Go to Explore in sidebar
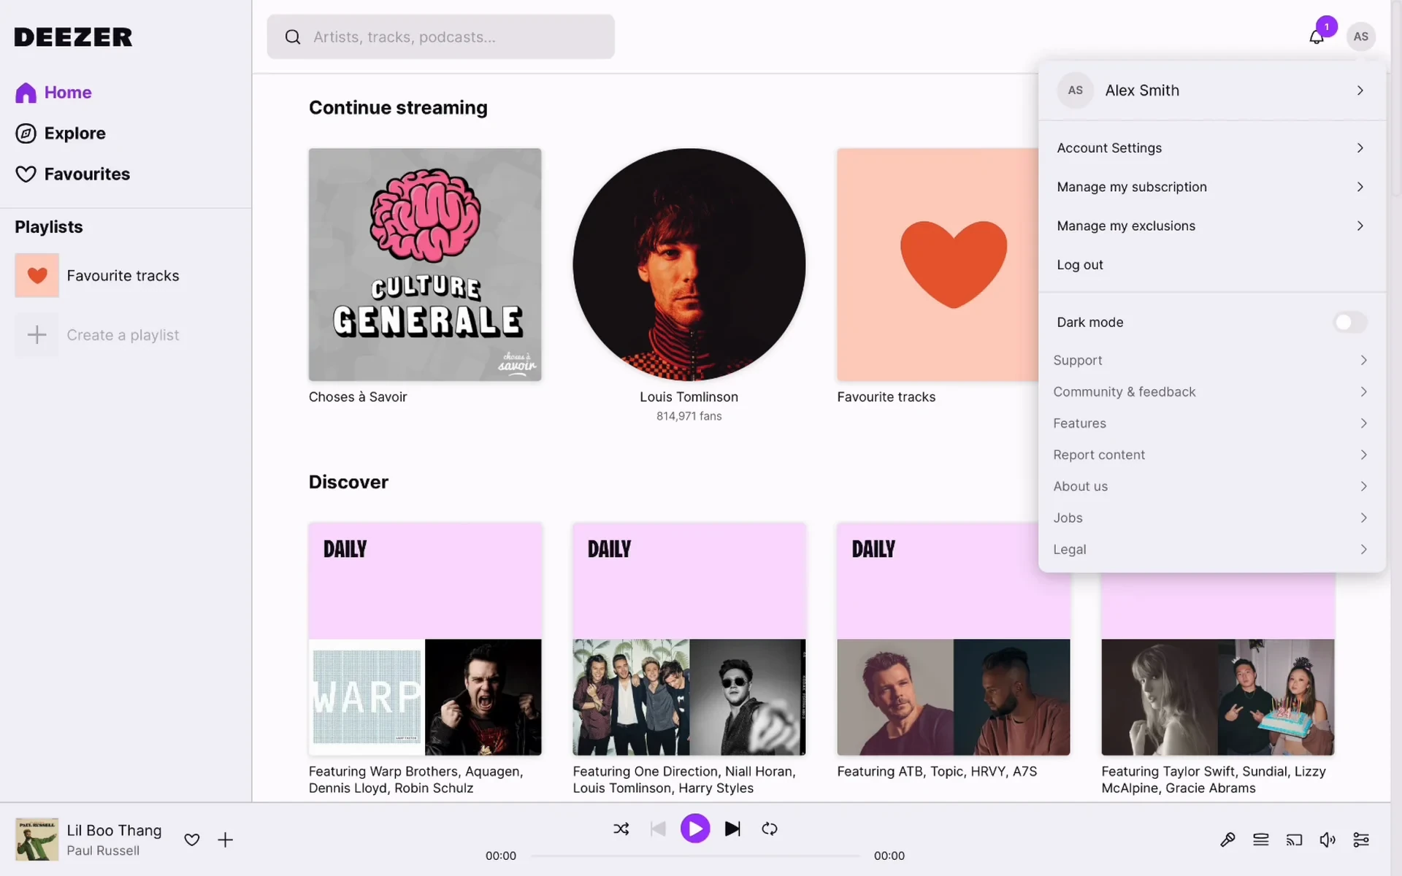 (x=61, y=134)
